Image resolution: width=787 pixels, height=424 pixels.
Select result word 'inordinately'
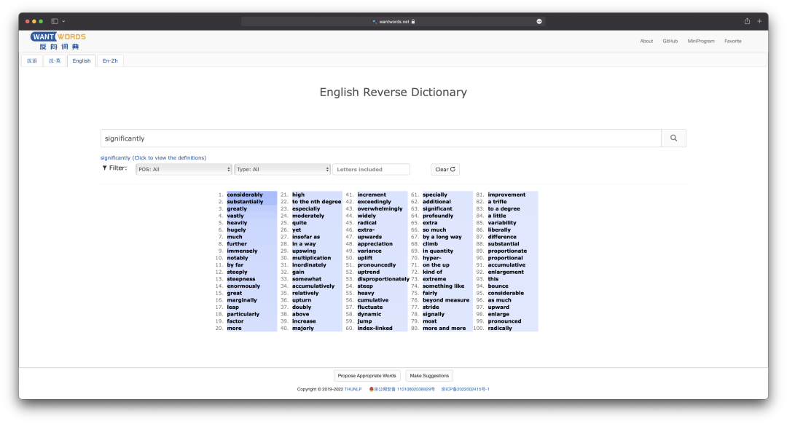pyautogui.click(x=309, y=265)
